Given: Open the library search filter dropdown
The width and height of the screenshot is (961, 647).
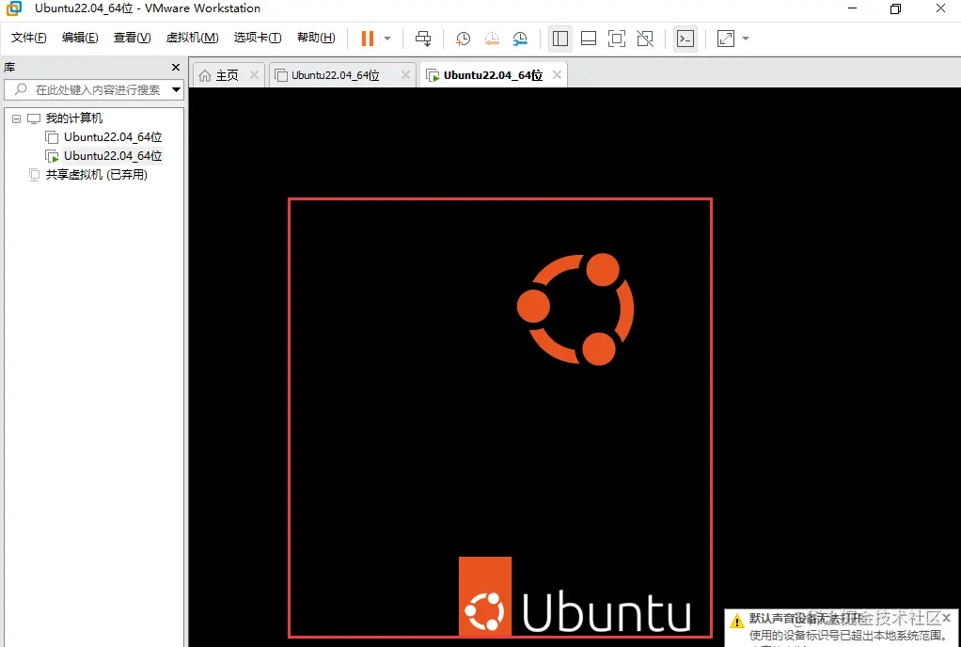Looking at the screenshot, I should pyautogui.click(x=177, y=89).
